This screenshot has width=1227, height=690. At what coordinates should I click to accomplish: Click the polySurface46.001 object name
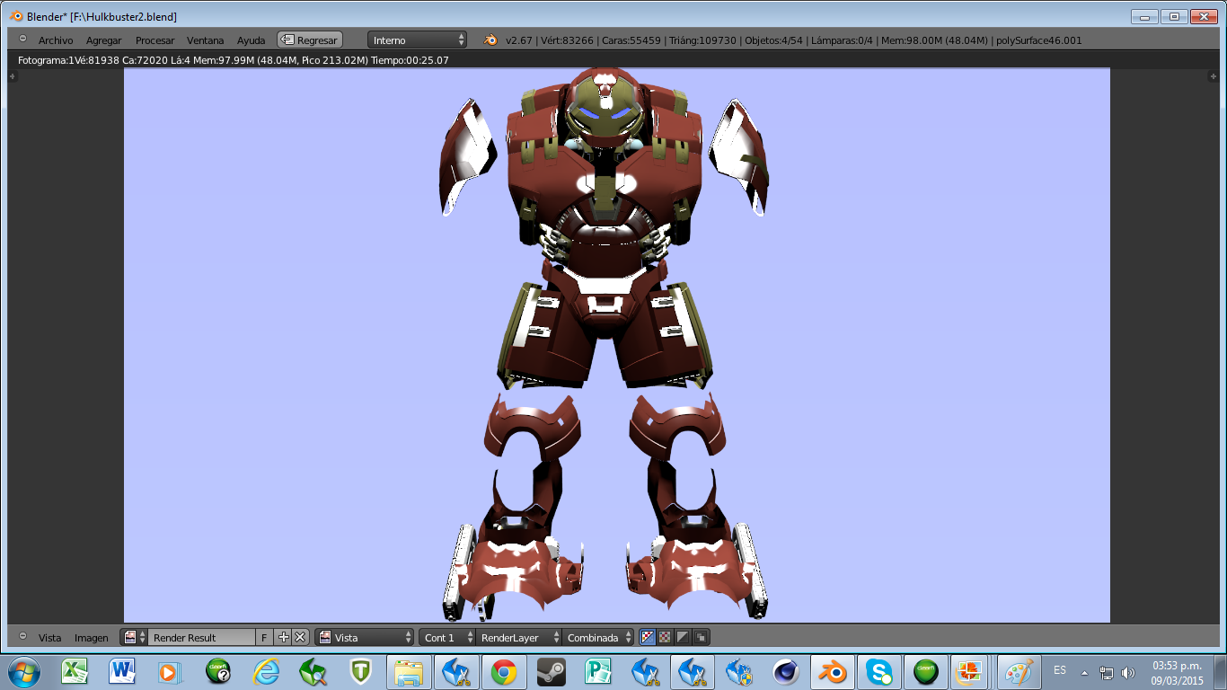pos(1039,40)
